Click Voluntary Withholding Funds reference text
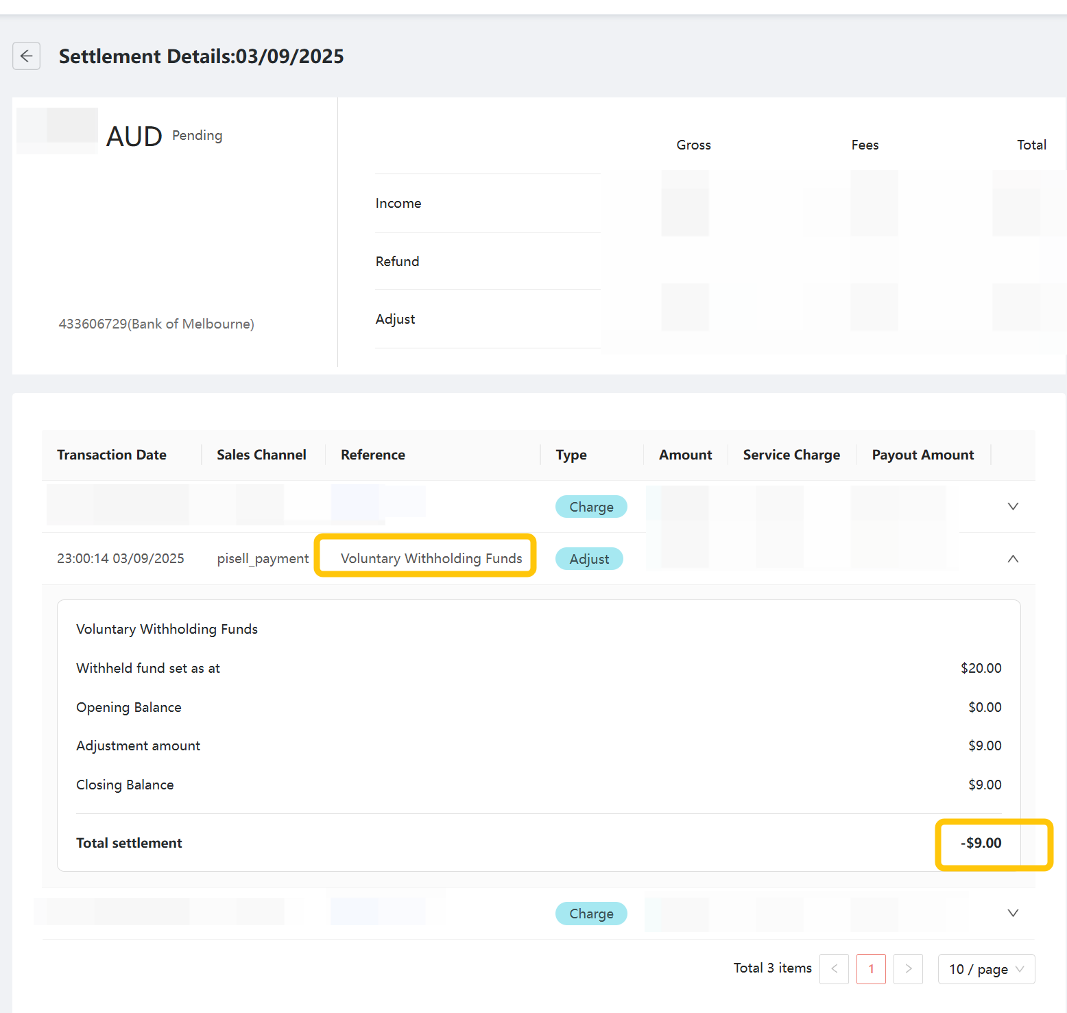 tap(431, 558)
